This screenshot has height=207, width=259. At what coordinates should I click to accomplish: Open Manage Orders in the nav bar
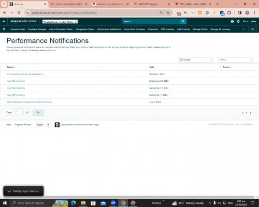[x=200, y=29]
